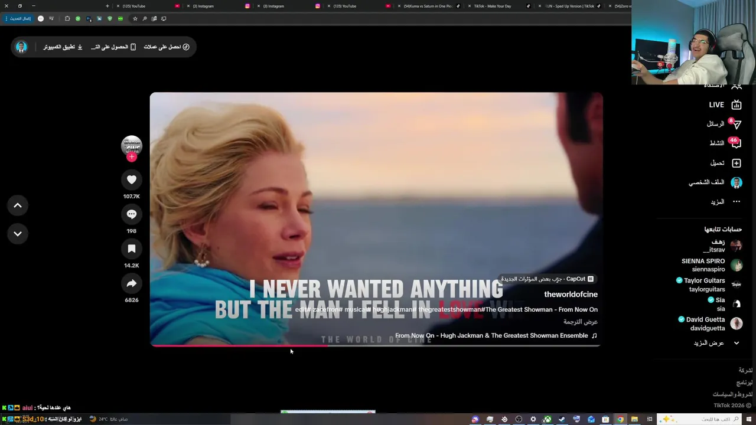Click the Get Coins (احصل على عملات) button

click(x=167, y=47)
